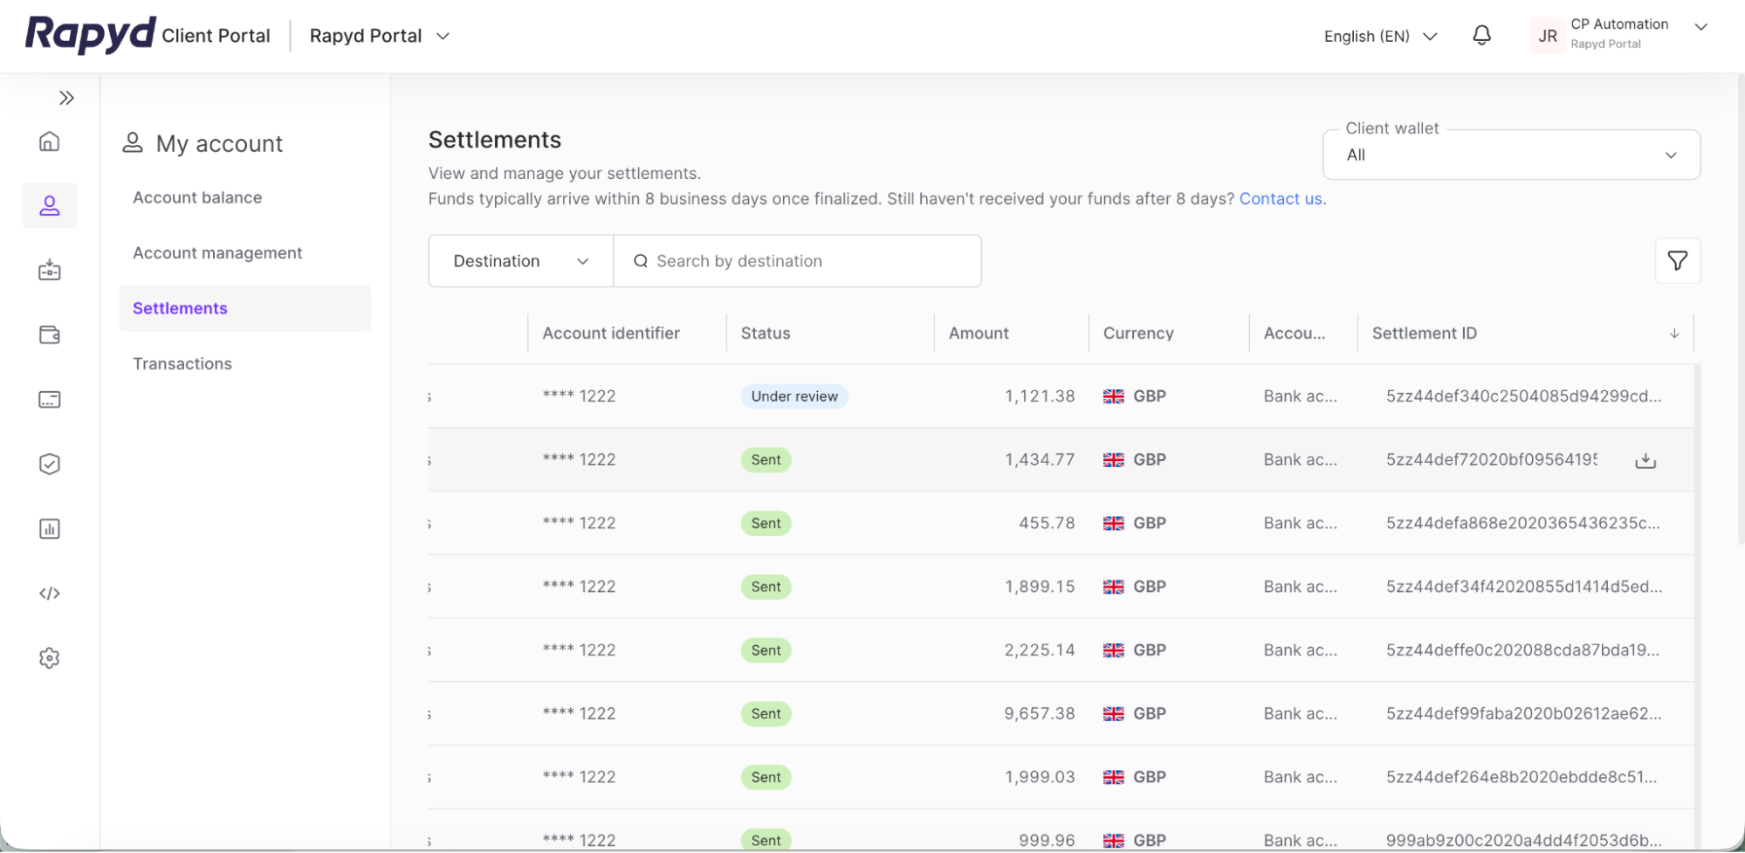Viewport: 1745px width, 853px height.
Task: Open the filter funnel icon
Action: click(1677, 261)
